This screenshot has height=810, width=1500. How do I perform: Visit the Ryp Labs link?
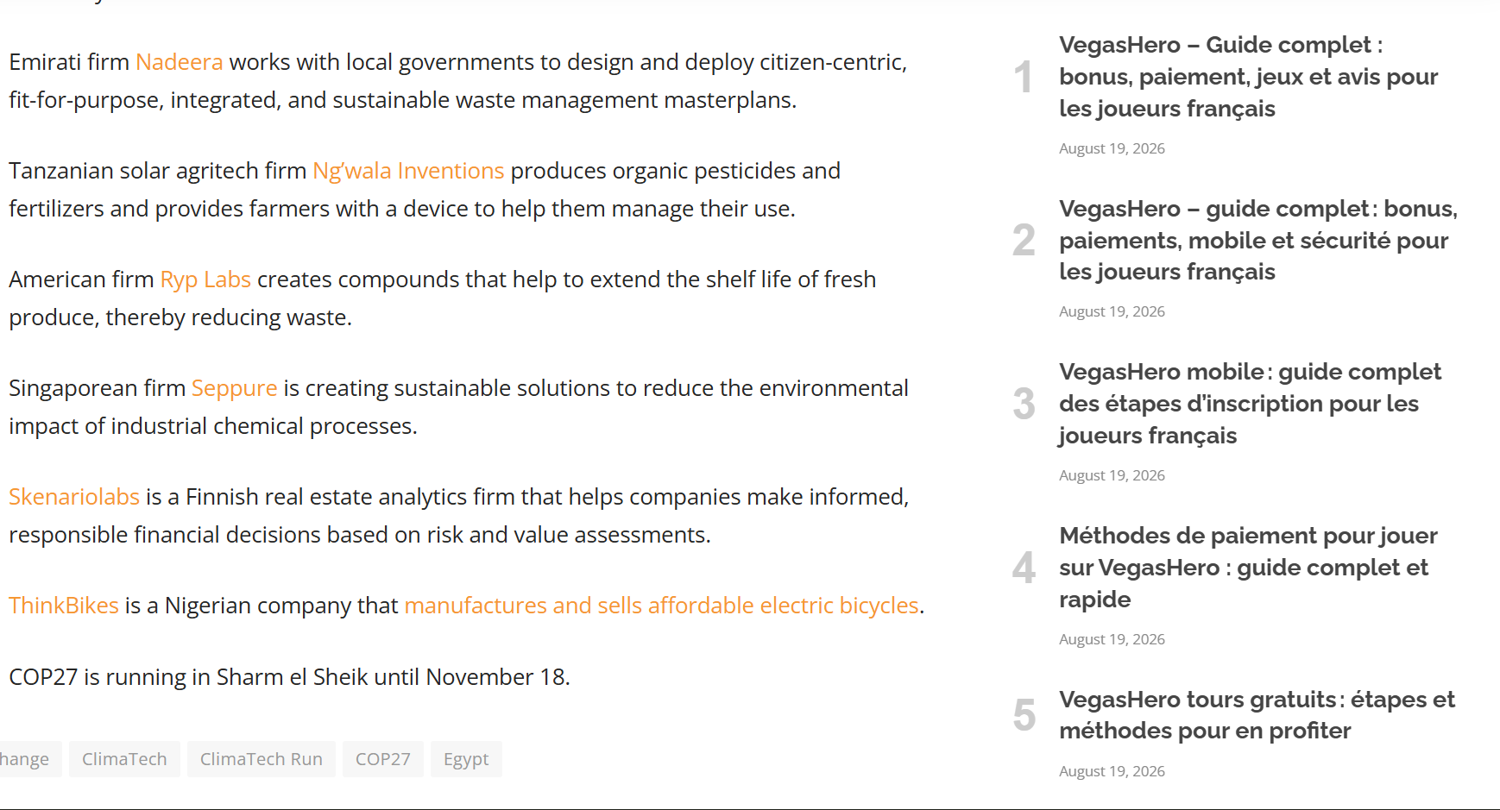click(205, 279)
